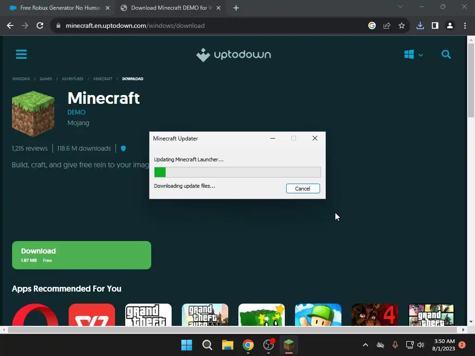Open the Five Nights 4 thumbnail
The image size is (475, 356).
point(375,315)
